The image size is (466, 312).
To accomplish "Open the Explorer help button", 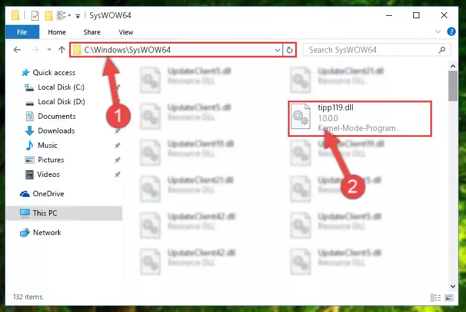I will click(451, 32).
